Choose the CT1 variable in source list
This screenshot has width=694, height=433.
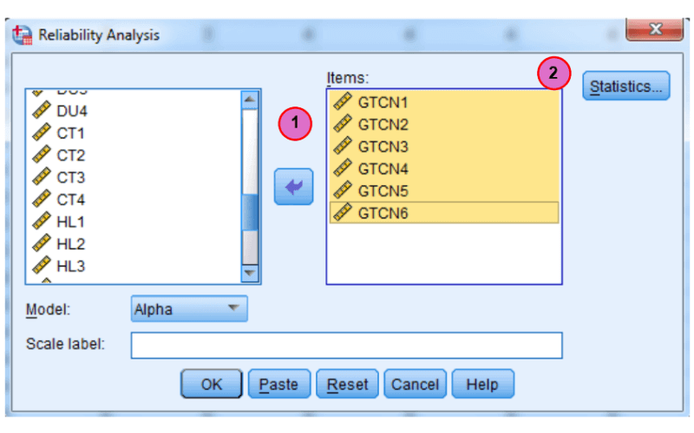70,133
